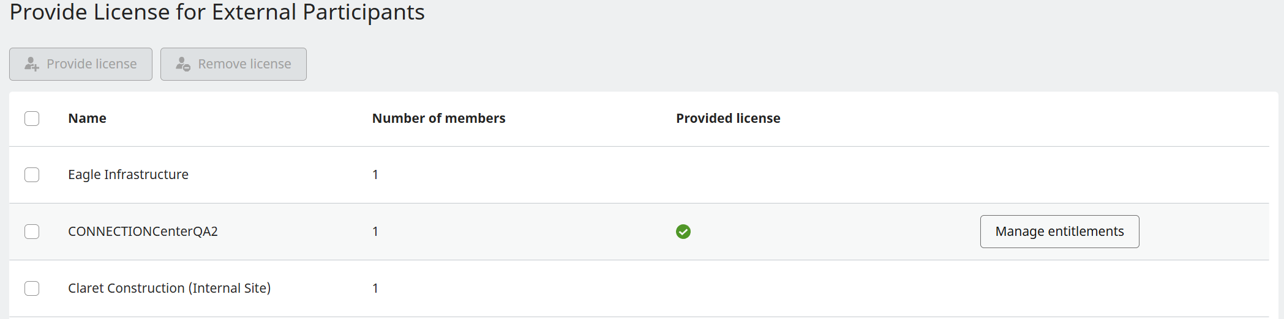Select Claret Construction (Internal Site) name
The image size is (1284, 319).
coord(169,288)
